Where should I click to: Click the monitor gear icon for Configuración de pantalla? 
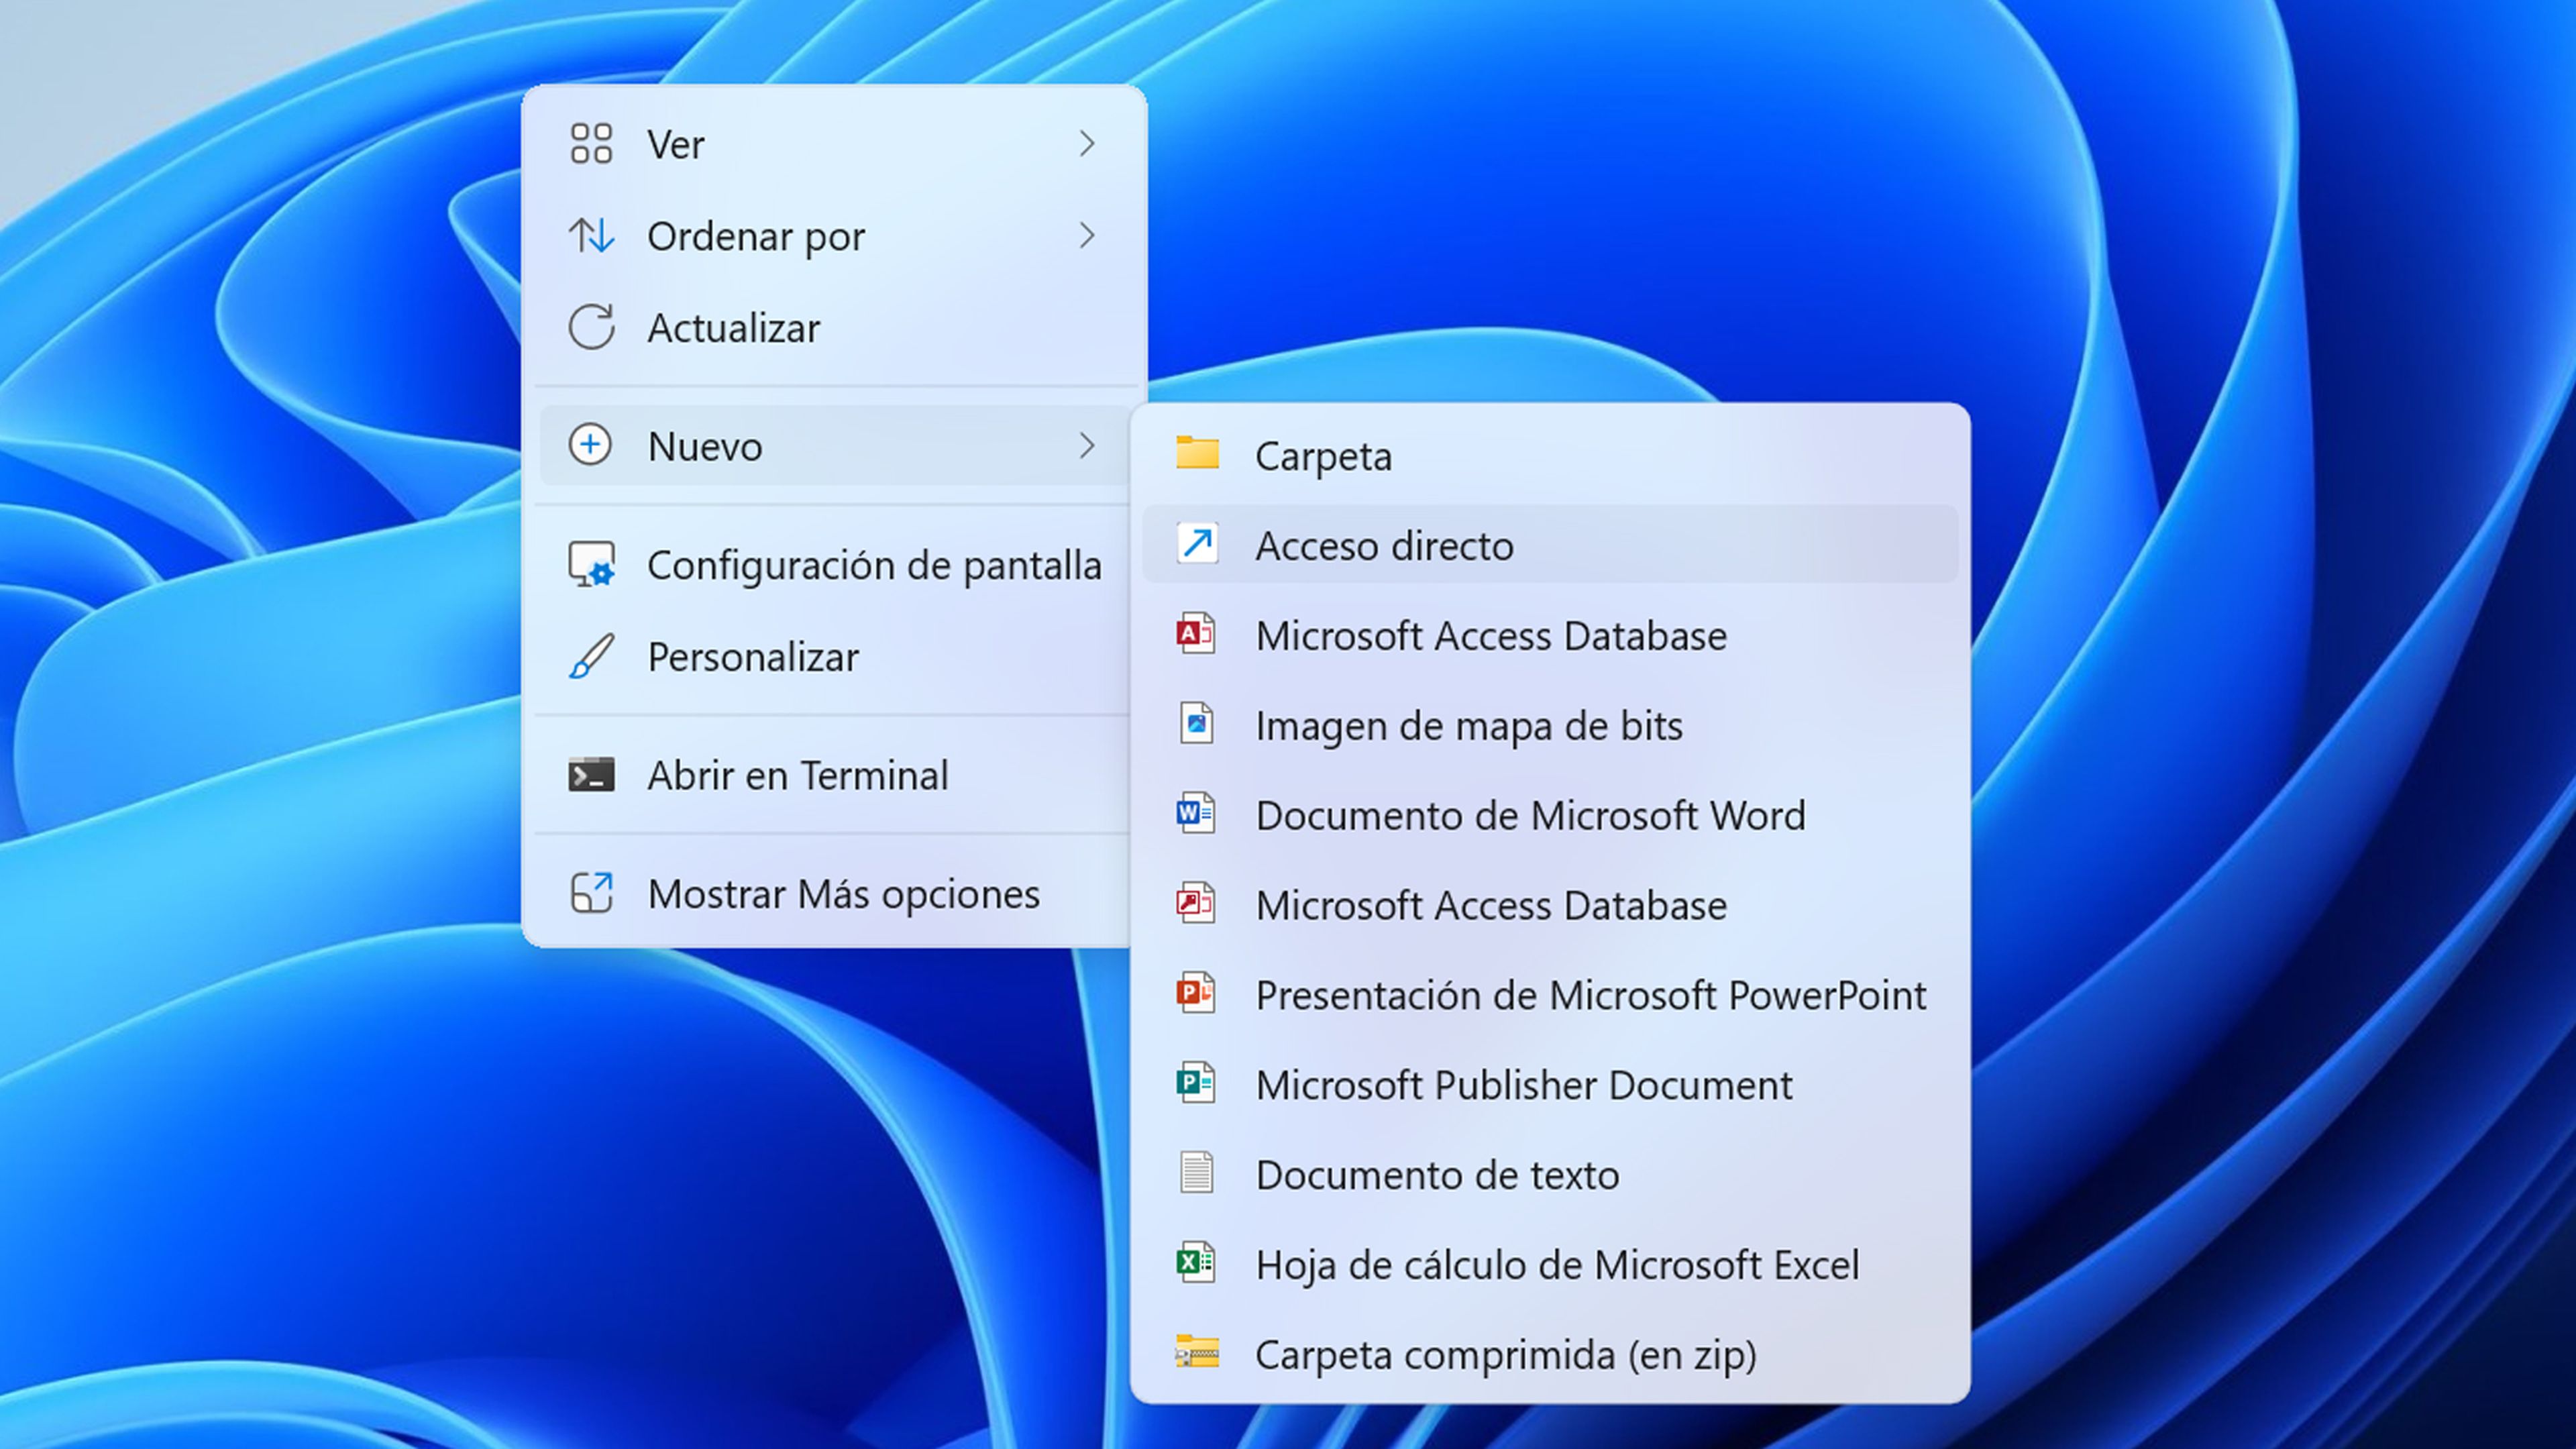pyautogui.click(x=591, y=565)
